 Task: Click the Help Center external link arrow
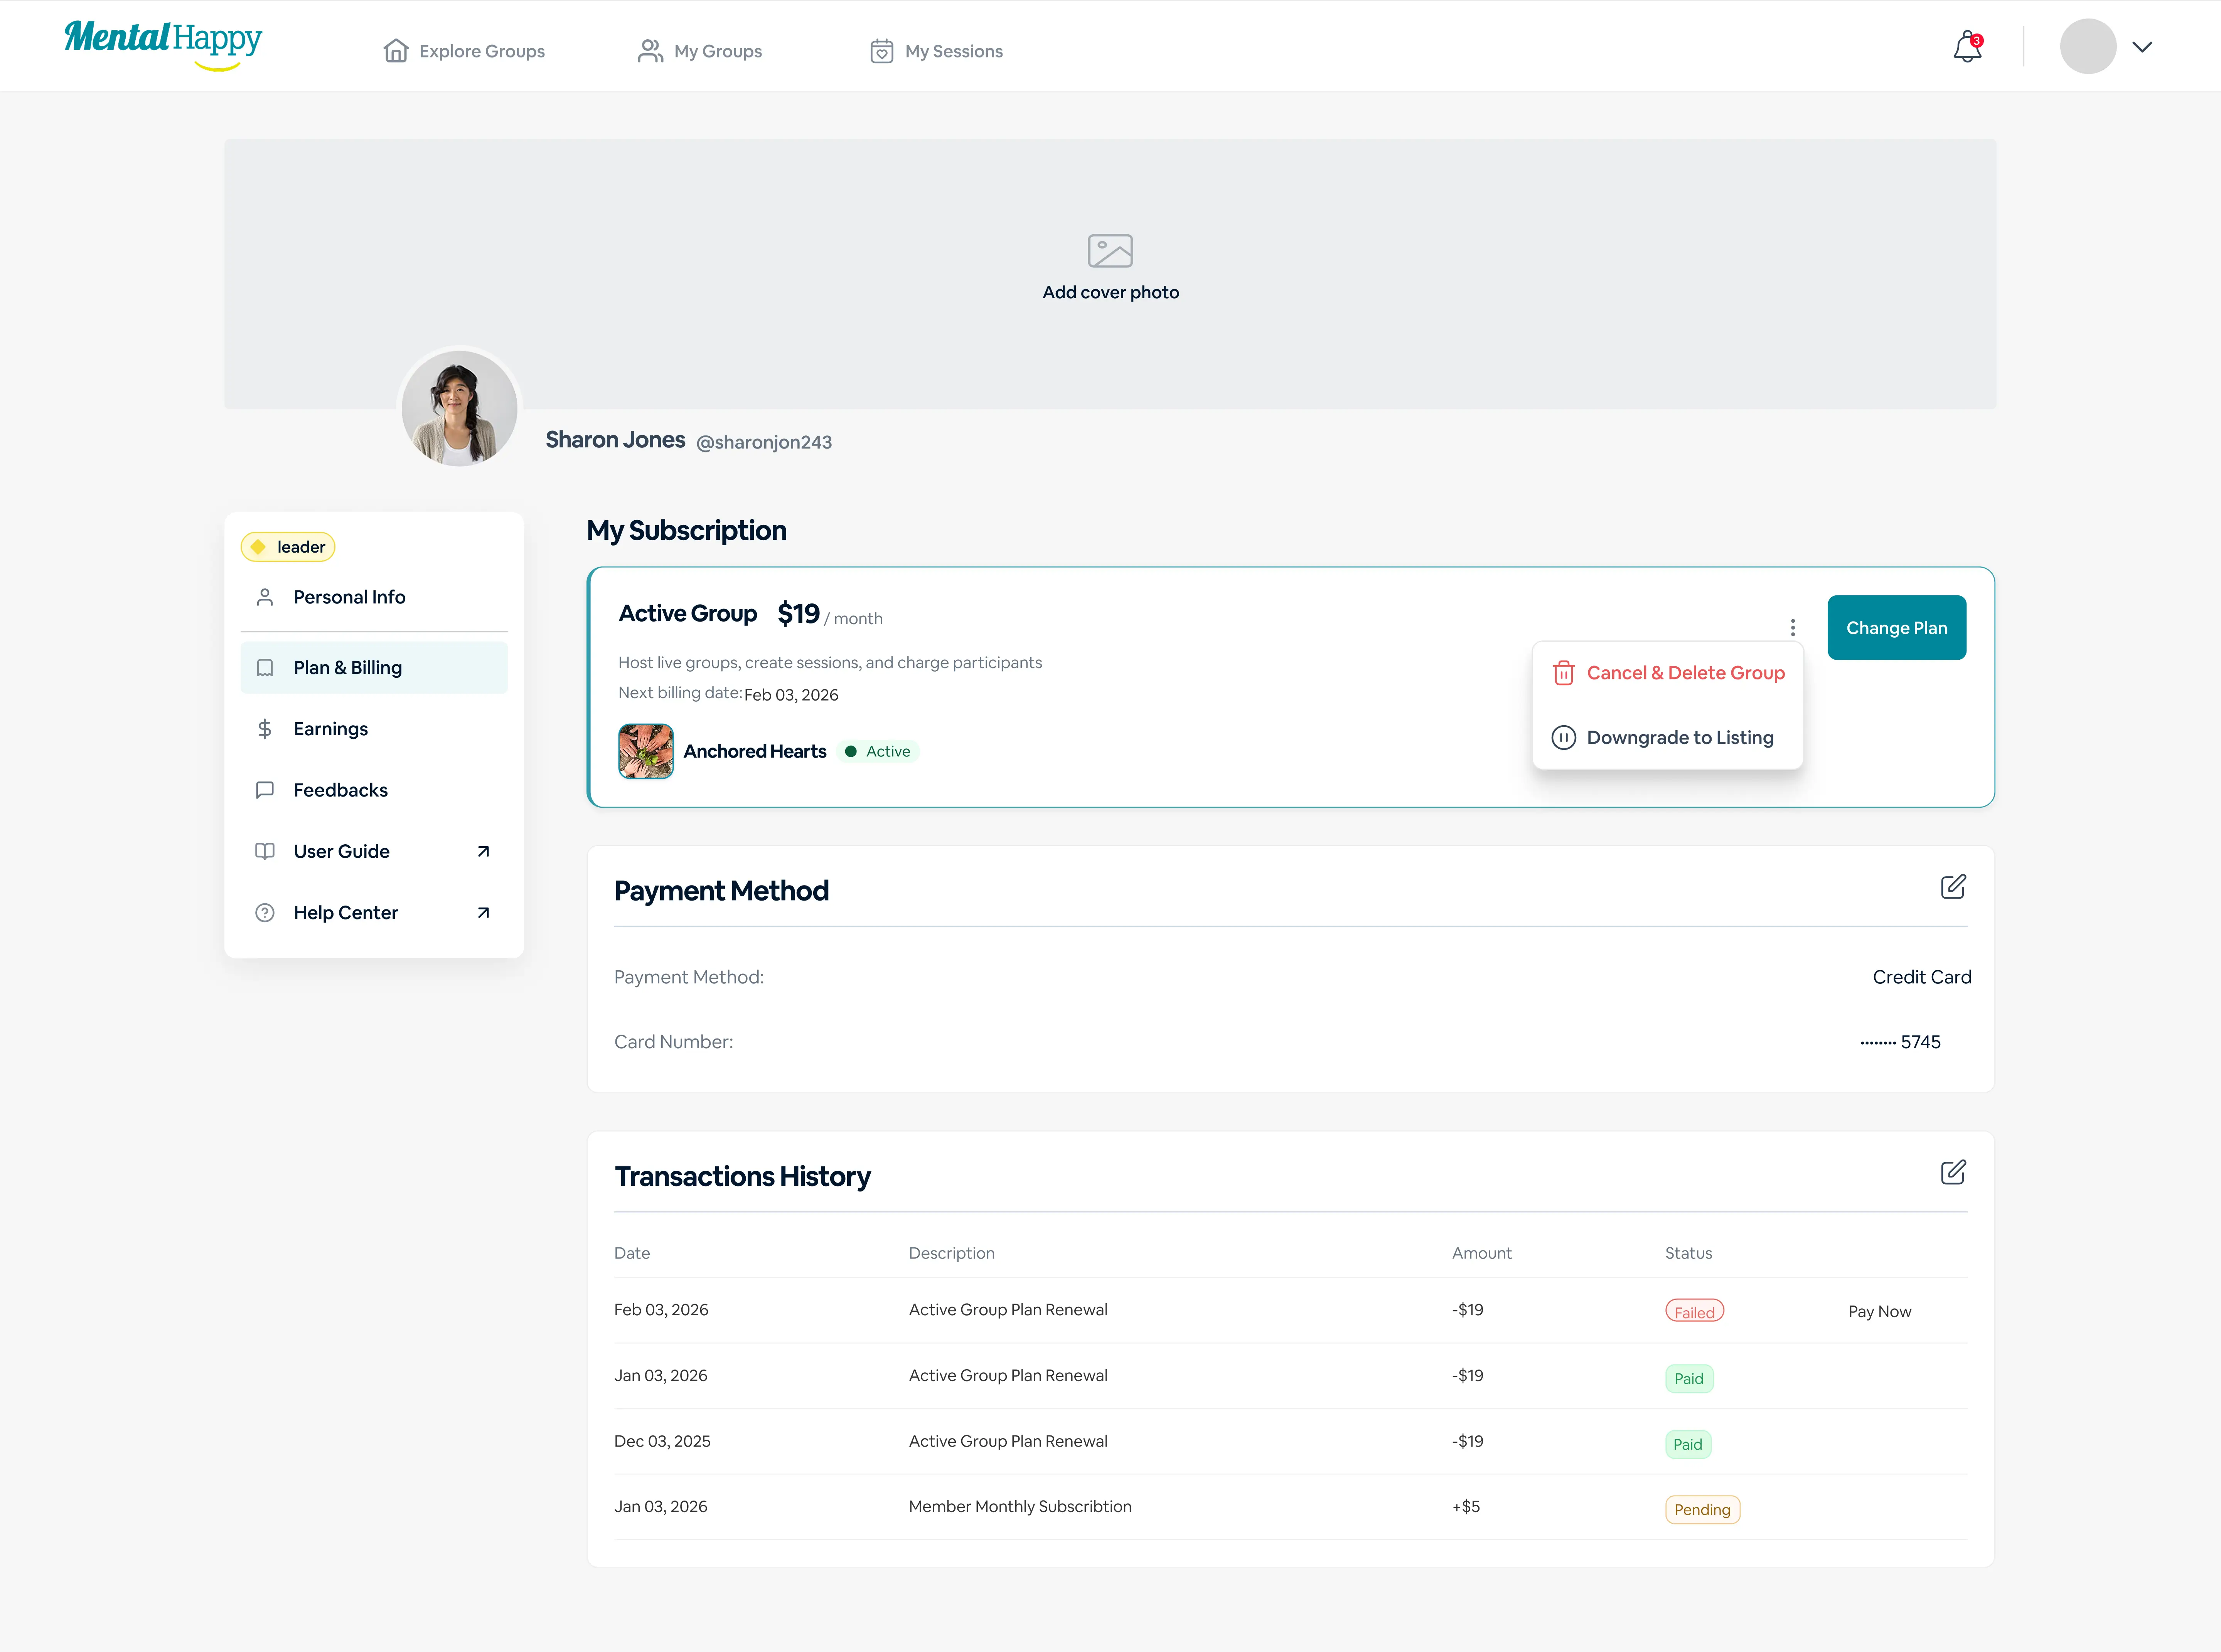(483, 913)
